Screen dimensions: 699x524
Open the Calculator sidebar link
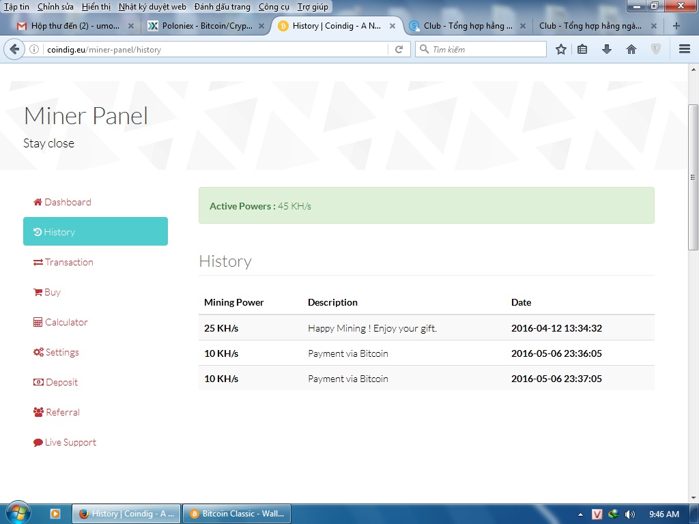coord(61,322)
